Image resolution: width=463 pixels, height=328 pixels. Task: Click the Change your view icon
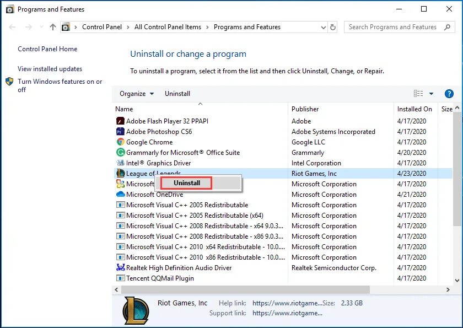click(418, 94)
